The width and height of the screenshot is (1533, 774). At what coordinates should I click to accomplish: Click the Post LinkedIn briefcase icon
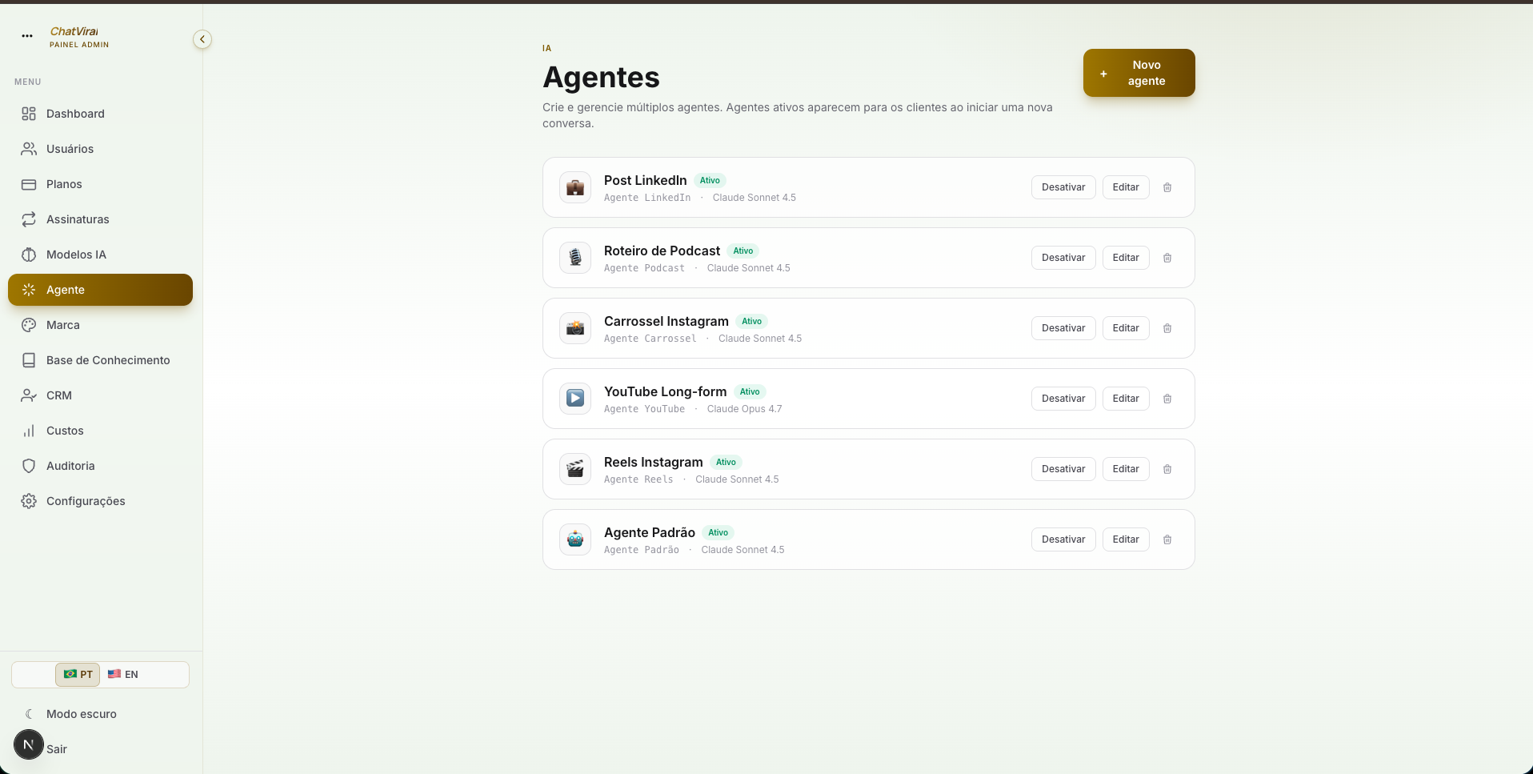[x=575, y=187]
